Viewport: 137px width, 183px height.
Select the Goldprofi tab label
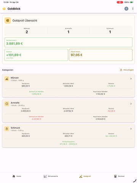(x=87, y=176)
